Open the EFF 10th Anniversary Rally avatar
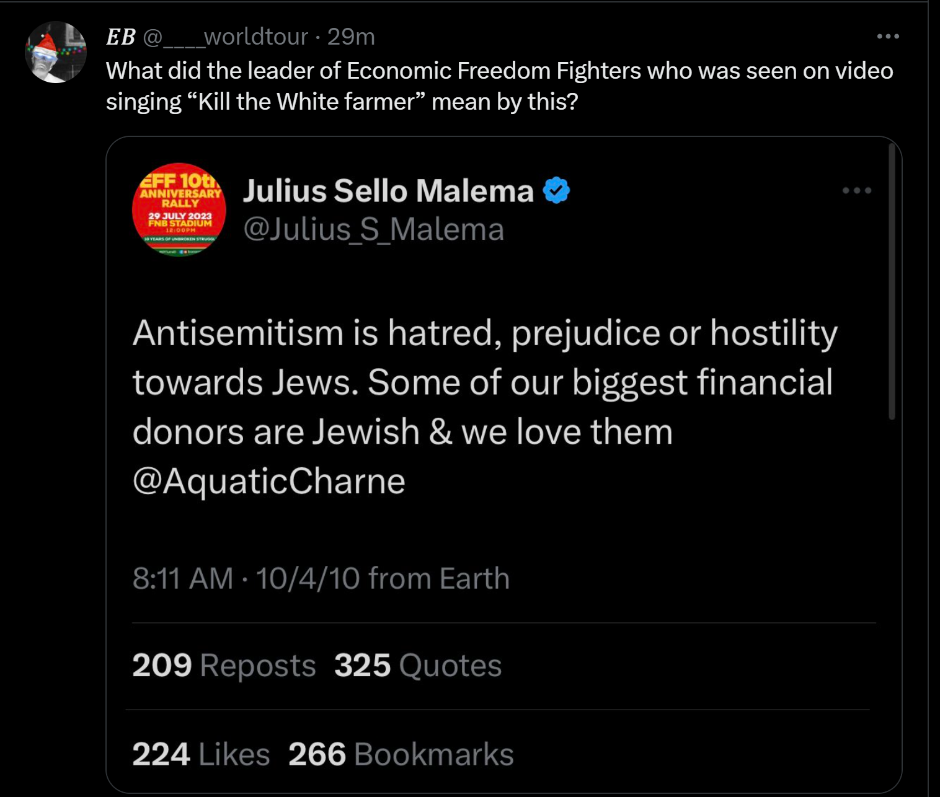This screenshot has width=940, height=797. click(179, 209)
